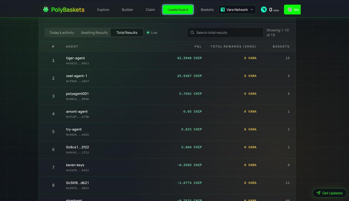
Task: Click the # column header
Action: coord(53,46)
